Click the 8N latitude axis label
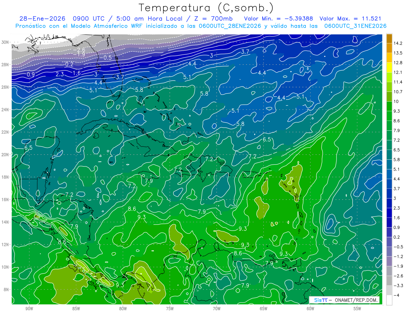This screenshot has width=405, height=313. [x=7, y=289]
